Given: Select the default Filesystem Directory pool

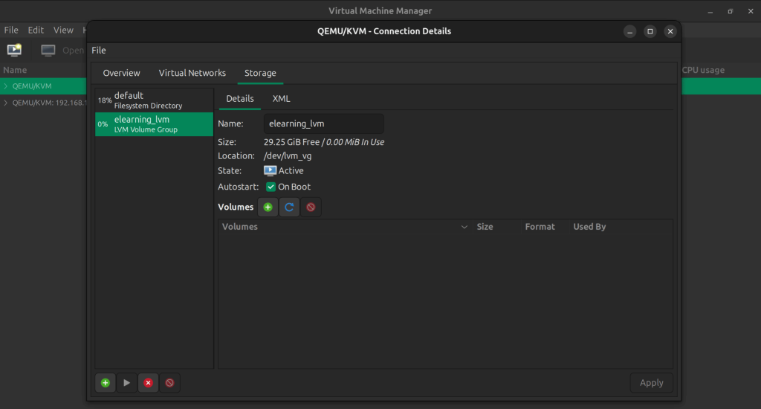Looking at the screenshot, I should point(154,100).
